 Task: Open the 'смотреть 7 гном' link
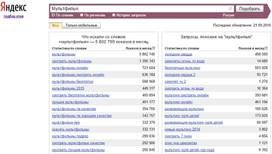pyautogui.click(x=178, y=136)
